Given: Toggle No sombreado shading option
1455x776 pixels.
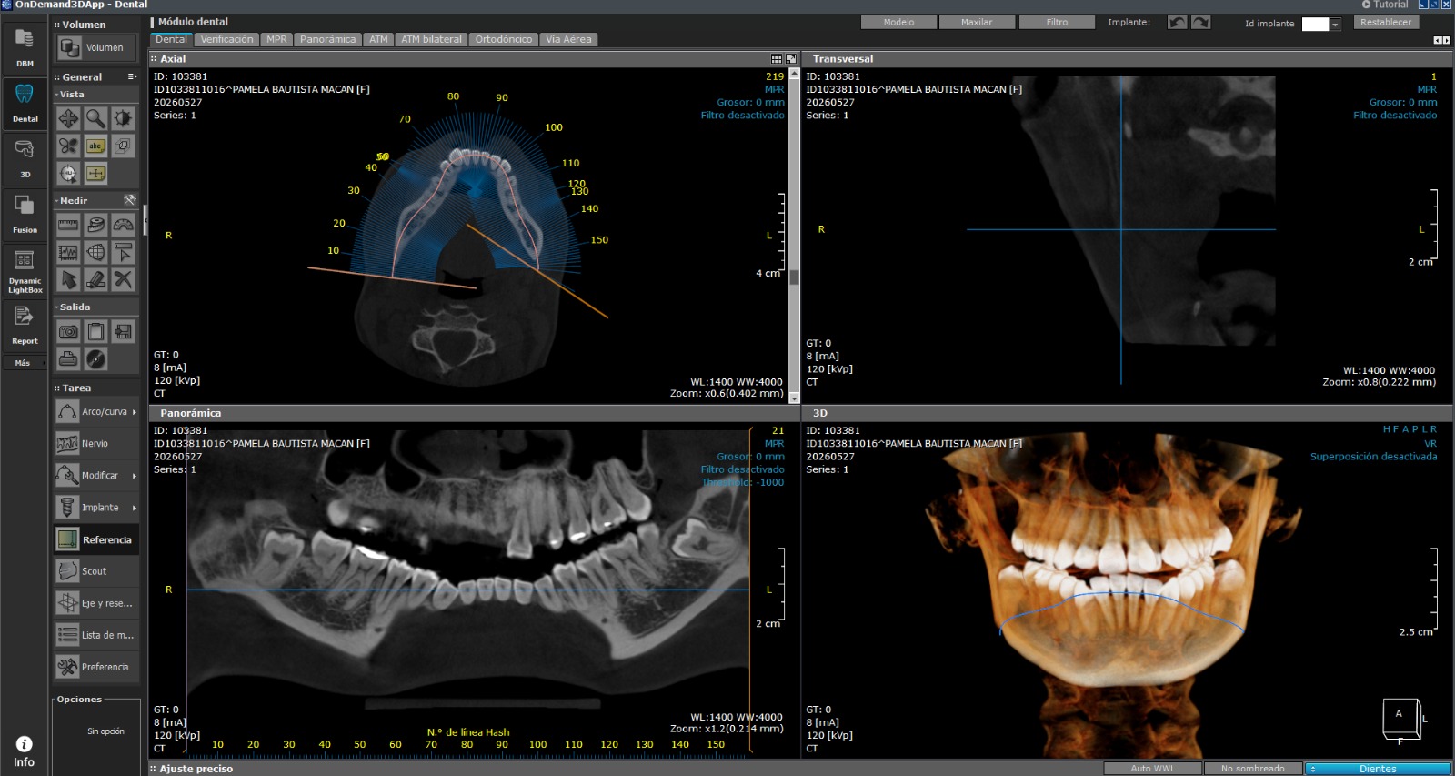Looking at the screenshot, I should pyautogui.click(x=1253, y=769).
